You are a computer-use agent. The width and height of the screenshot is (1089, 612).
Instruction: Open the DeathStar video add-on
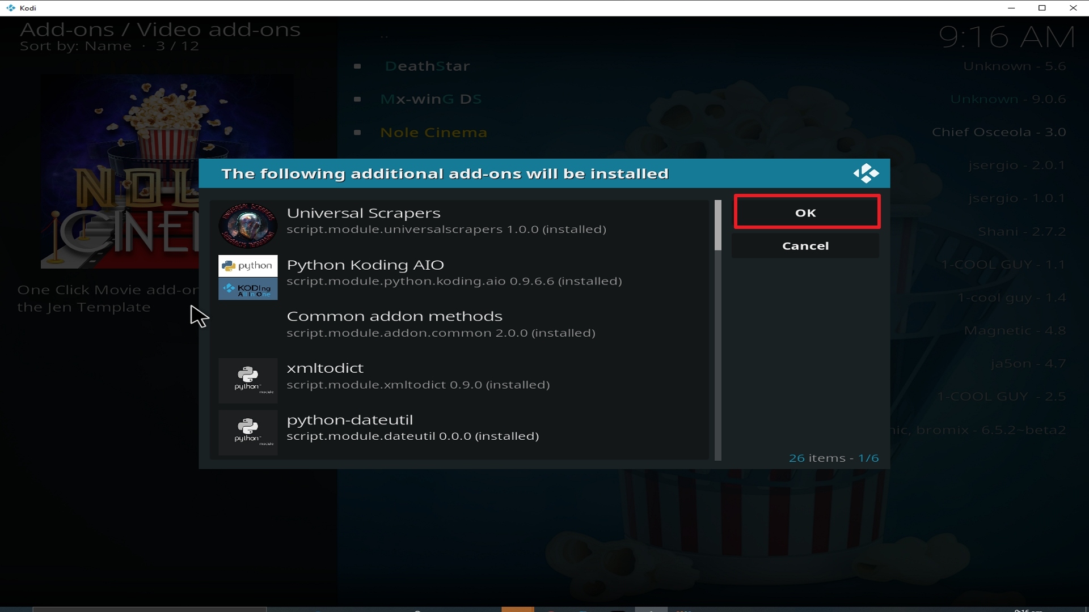(427, 66)
